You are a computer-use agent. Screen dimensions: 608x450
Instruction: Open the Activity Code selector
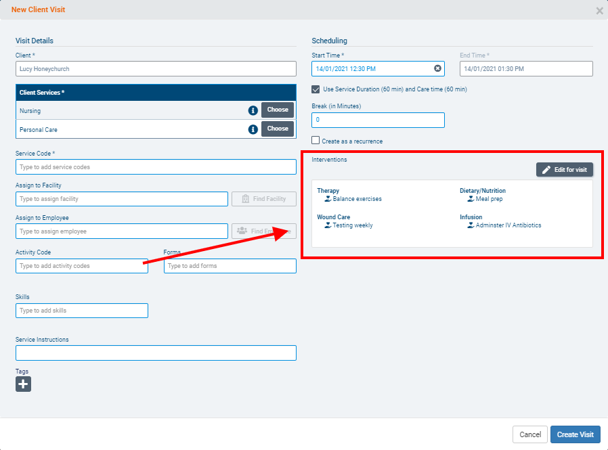(81, 266)
